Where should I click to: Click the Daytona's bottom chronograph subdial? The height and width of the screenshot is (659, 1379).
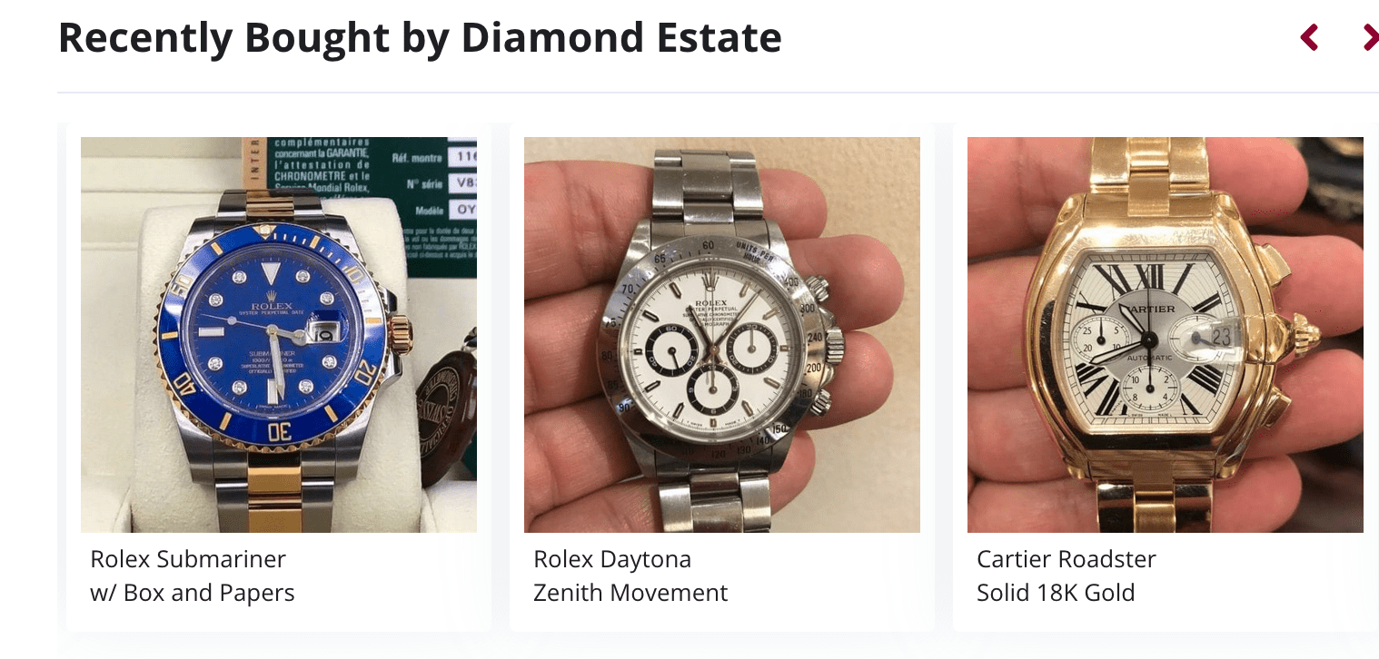[x=709, y=385]
